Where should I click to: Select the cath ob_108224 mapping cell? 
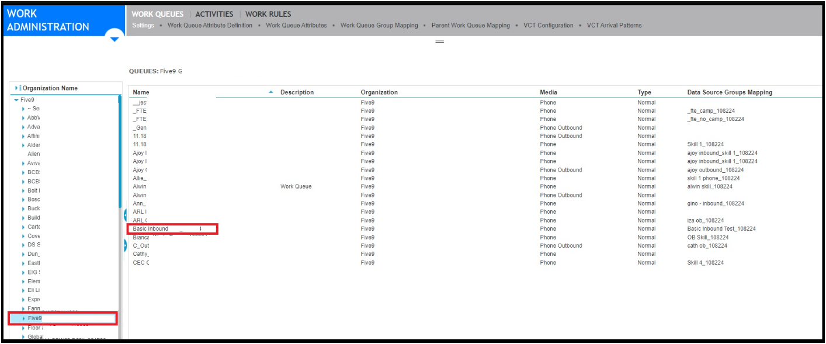[707, 246]
